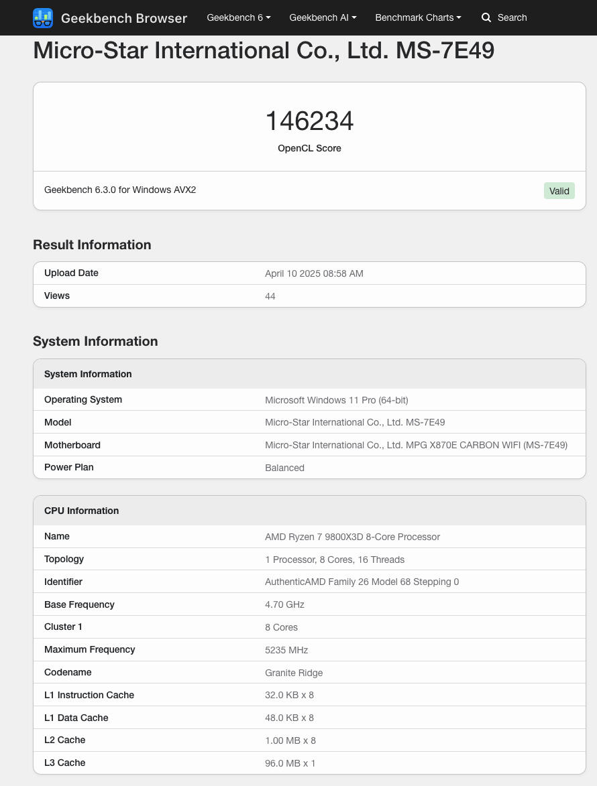Click the Geekbench glasses logo icon

[x=43, y=18]
